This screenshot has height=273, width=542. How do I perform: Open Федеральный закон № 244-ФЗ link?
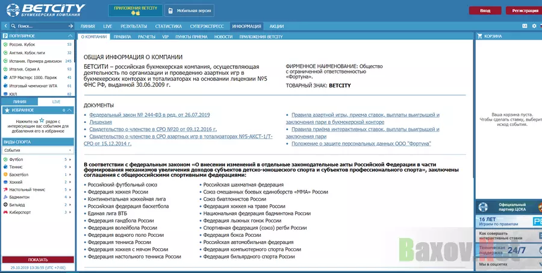(149, 115)
